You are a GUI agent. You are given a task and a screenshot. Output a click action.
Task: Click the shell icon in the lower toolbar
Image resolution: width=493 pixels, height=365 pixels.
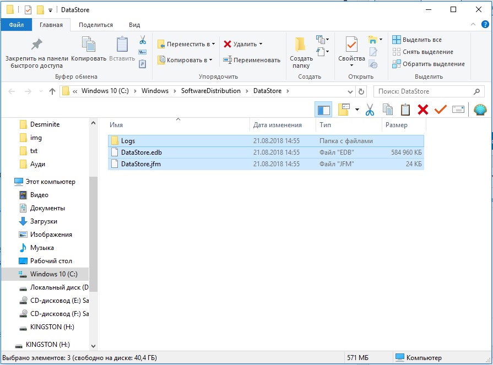pos(480,110)
